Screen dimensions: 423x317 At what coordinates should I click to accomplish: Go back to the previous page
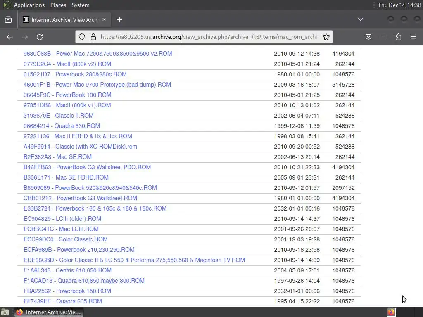10,37
